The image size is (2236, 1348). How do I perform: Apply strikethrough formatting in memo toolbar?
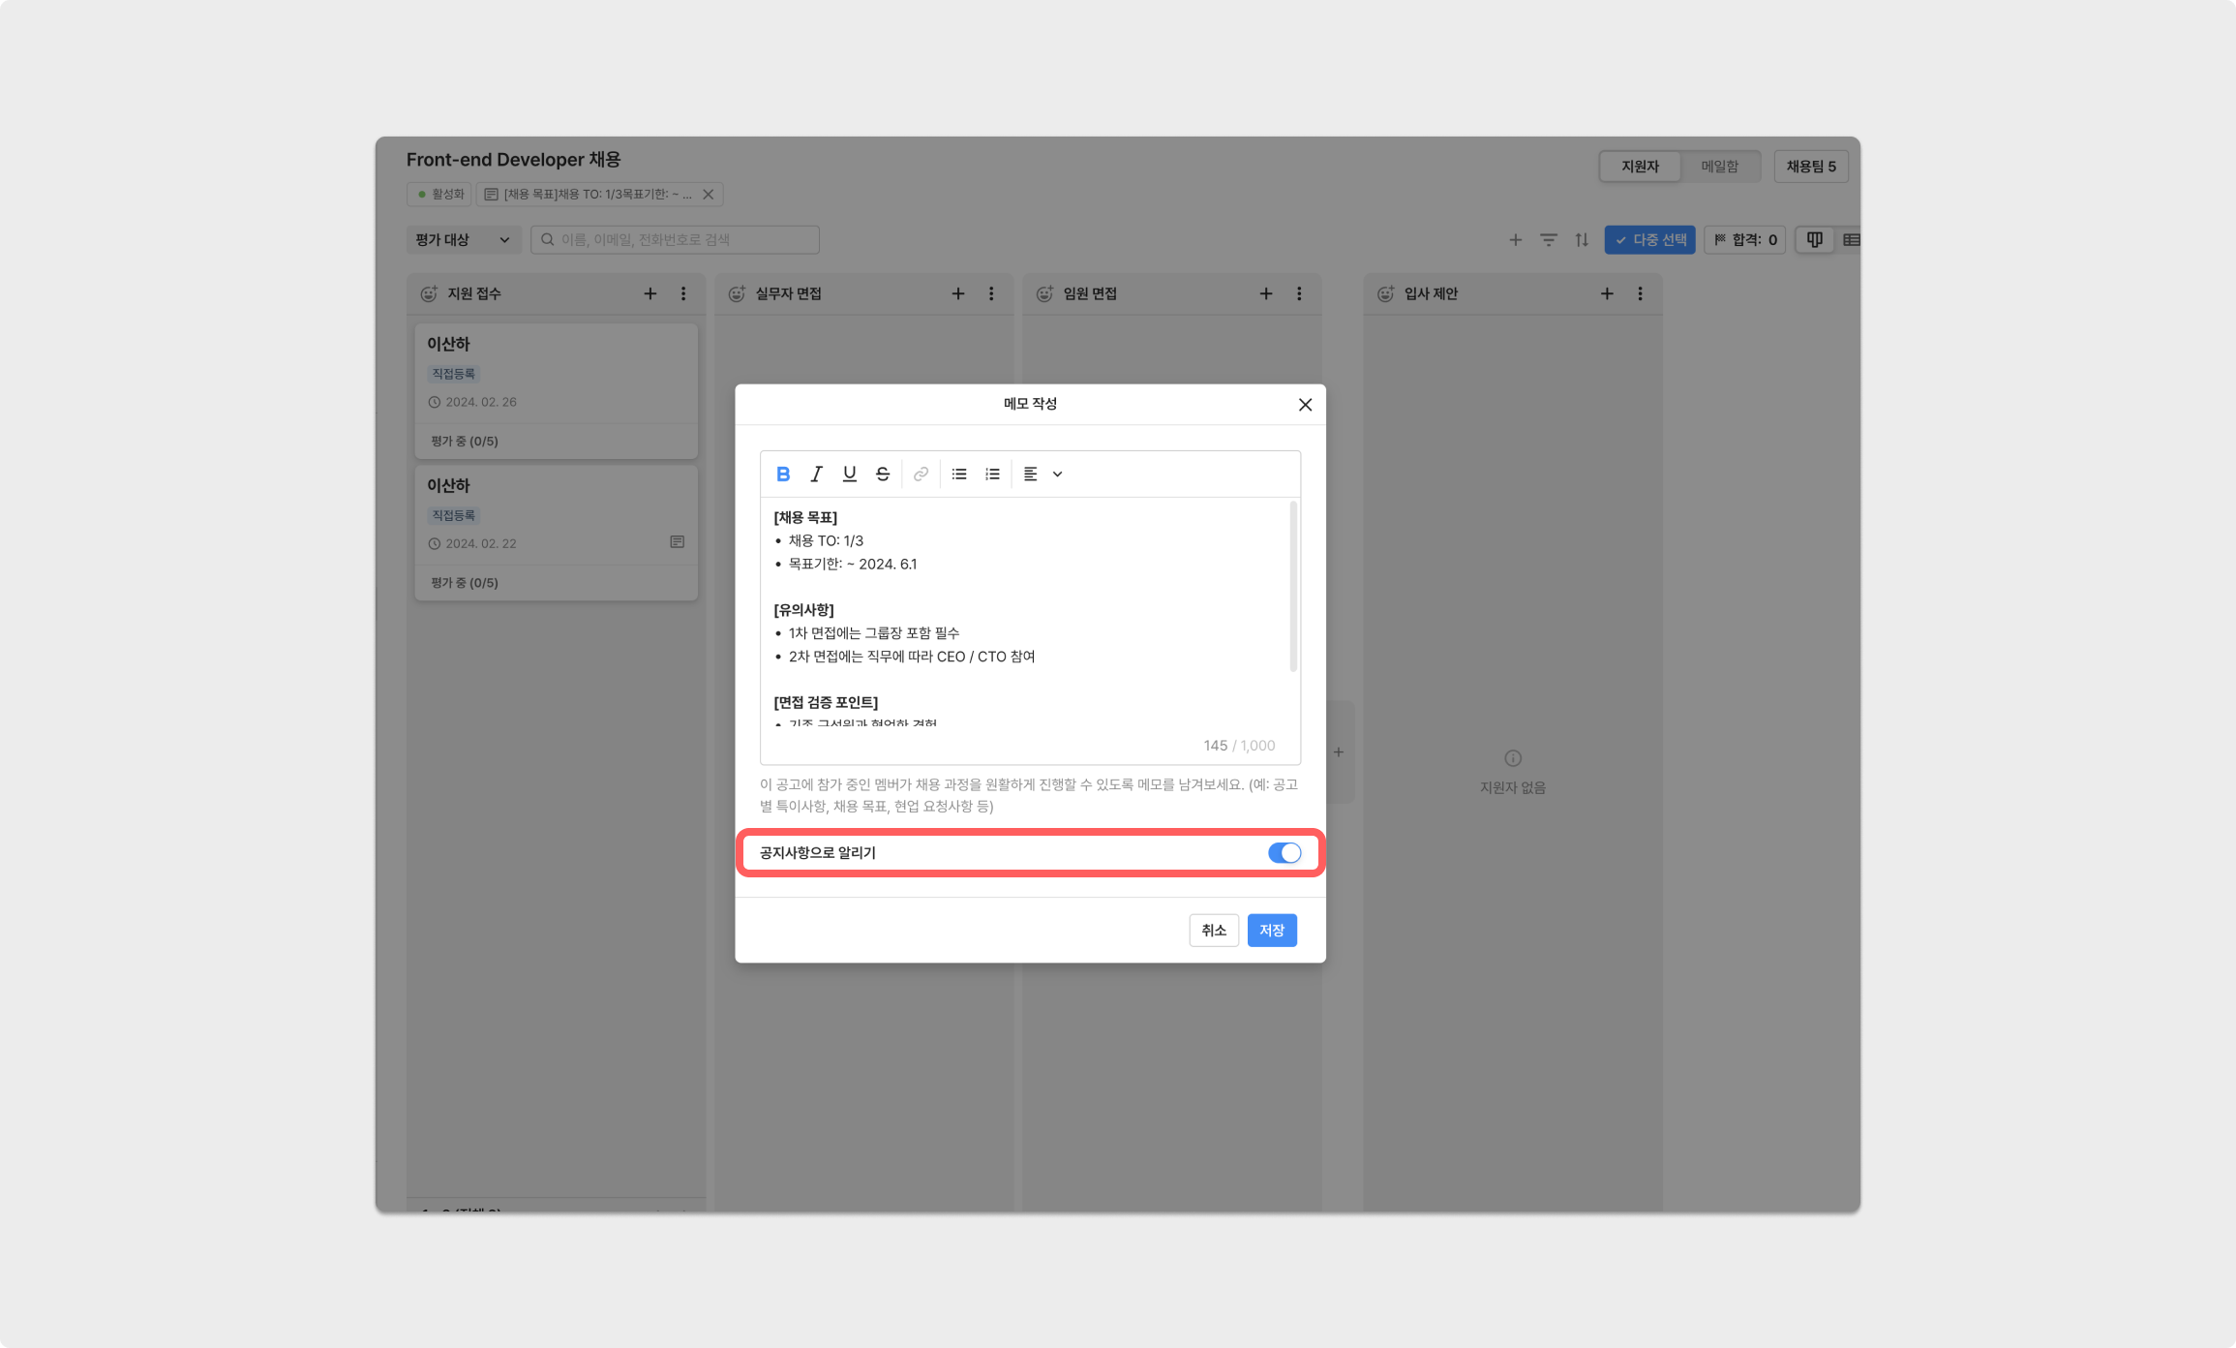[882, 474]
